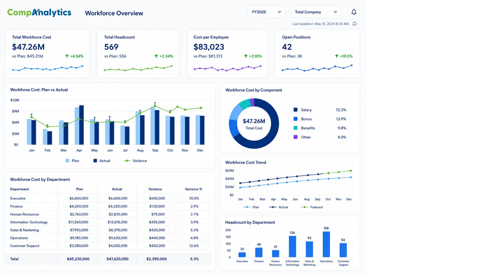Click the Total Headcount green sparkline

[138, 68]
